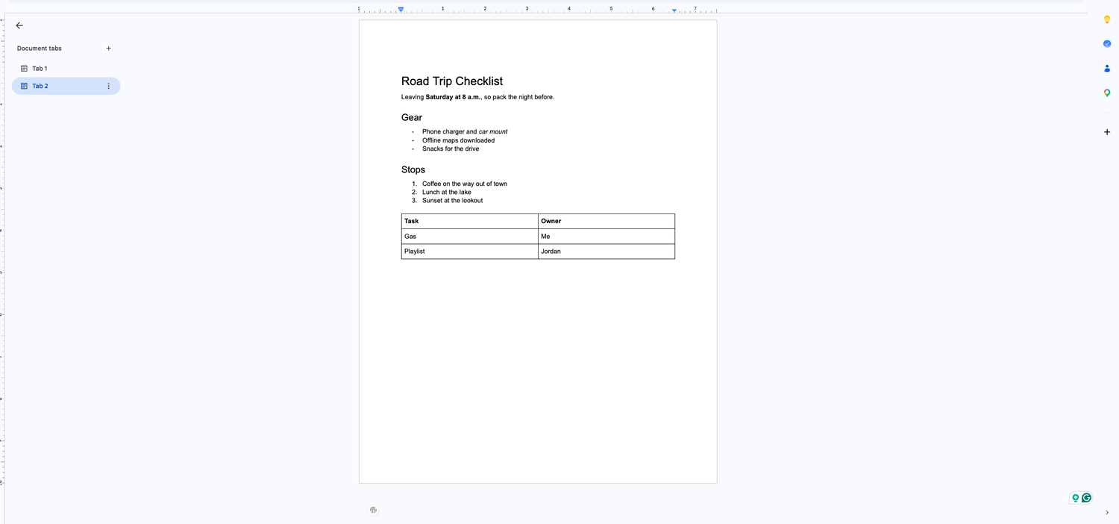Click the Phone charger text in the Gear list
The image size is (1119, 524).
click(443, 131)
